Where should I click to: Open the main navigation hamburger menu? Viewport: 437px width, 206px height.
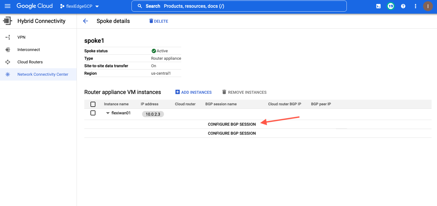[x=8, y=6]
